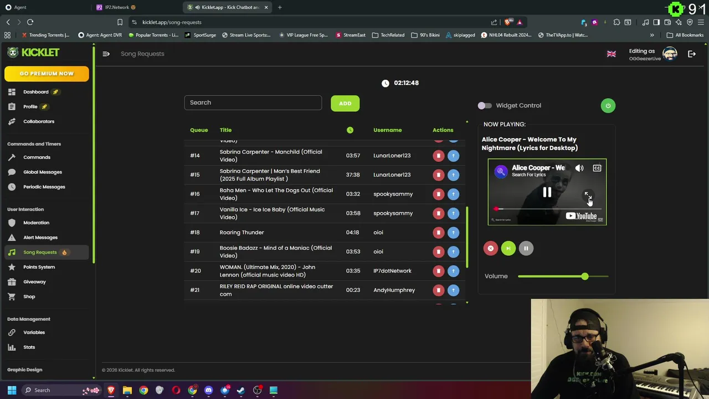Viewport: 709px width, 399px height.
Task: Adjust the Volume slider
Action: pyautogui.click(x=563, y=277)
